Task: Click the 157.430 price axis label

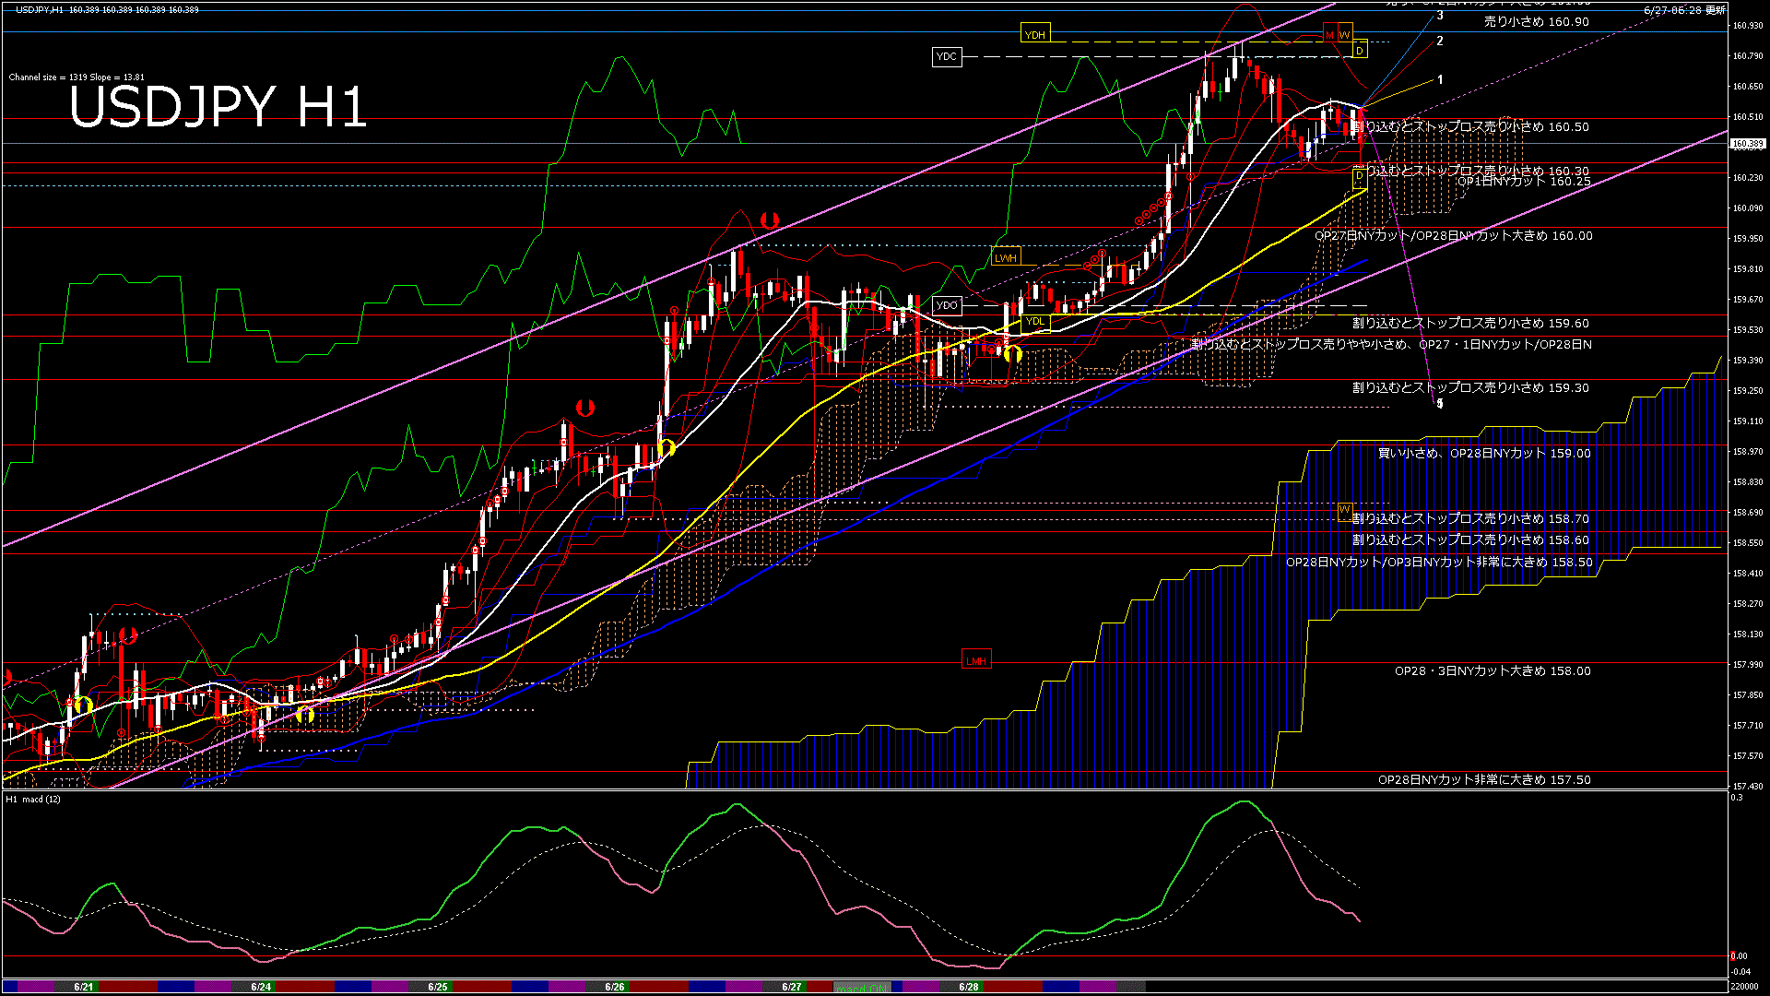Action: point(1748,787)
